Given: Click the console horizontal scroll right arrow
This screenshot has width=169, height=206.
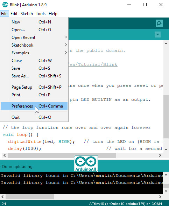Looking at the screenshot, I should click(x=160, y=197).
